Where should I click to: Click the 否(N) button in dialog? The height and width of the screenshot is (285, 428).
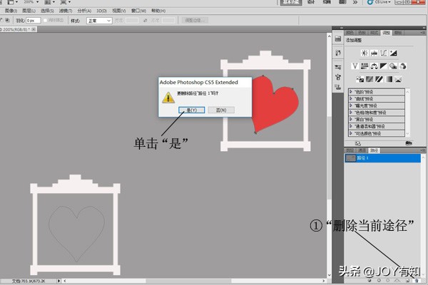tap(220, 110)
